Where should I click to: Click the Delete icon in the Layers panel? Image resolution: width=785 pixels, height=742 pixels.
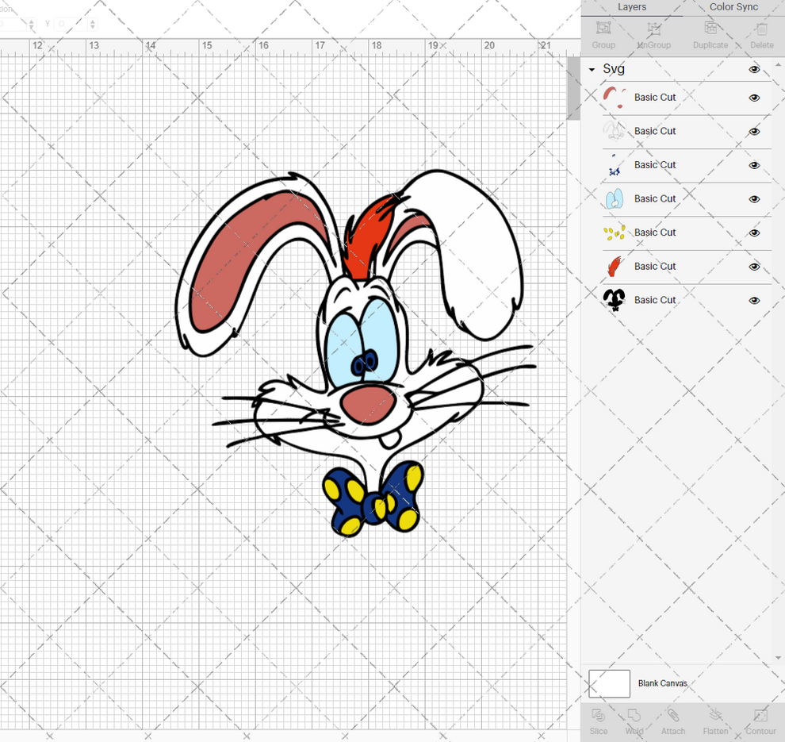click(761, 33)
